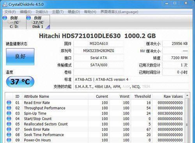The image size is (195, 143).
Task: Click status orb of Seek Time Performance row
Action: 9,135
